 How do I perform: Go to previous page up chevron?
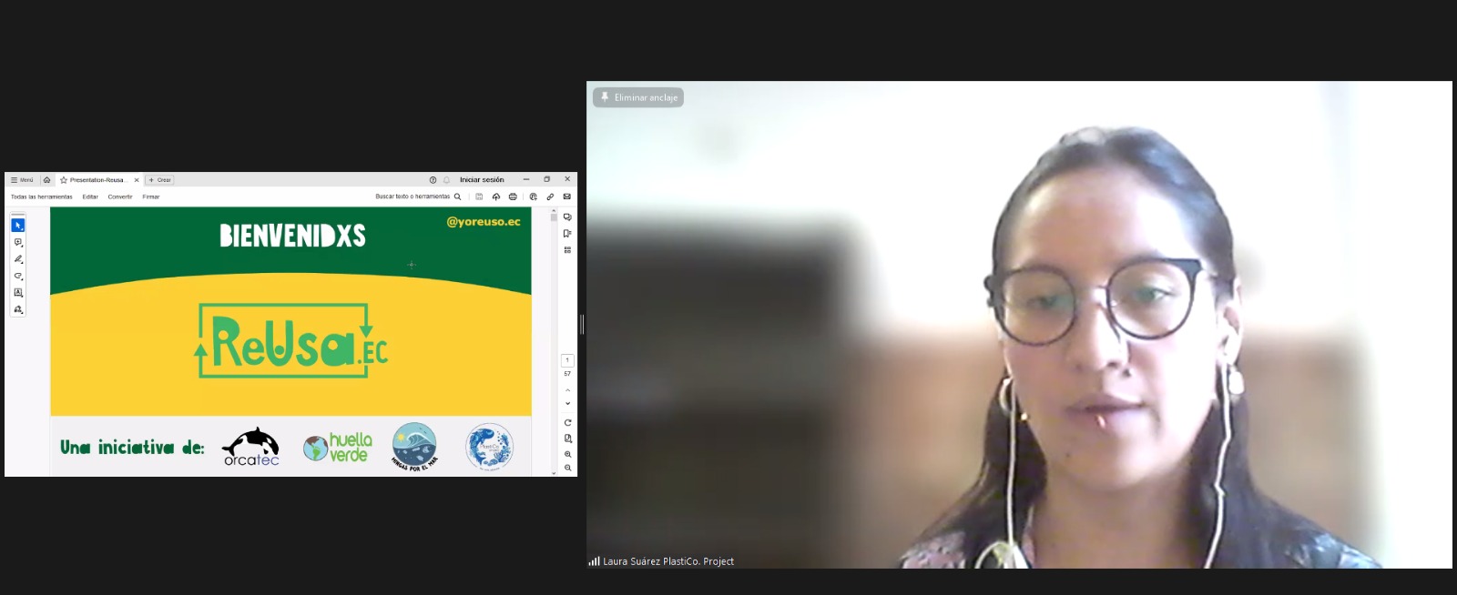point(567,390)
